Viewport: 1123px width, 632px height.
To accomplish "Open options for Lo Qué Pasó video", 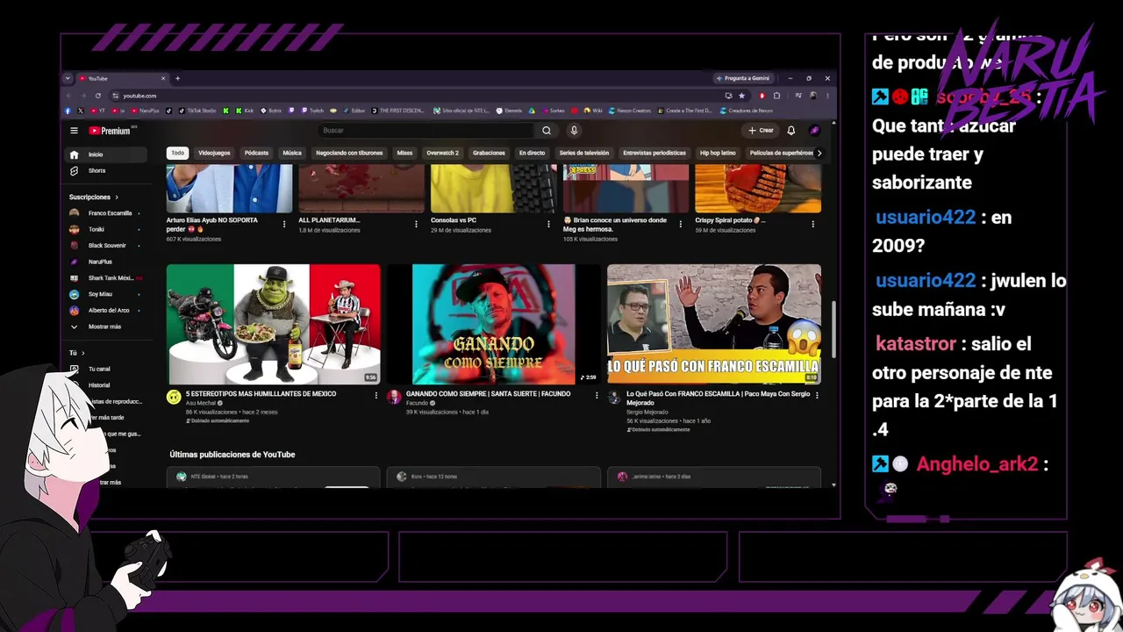I will [x=817, y=395].
